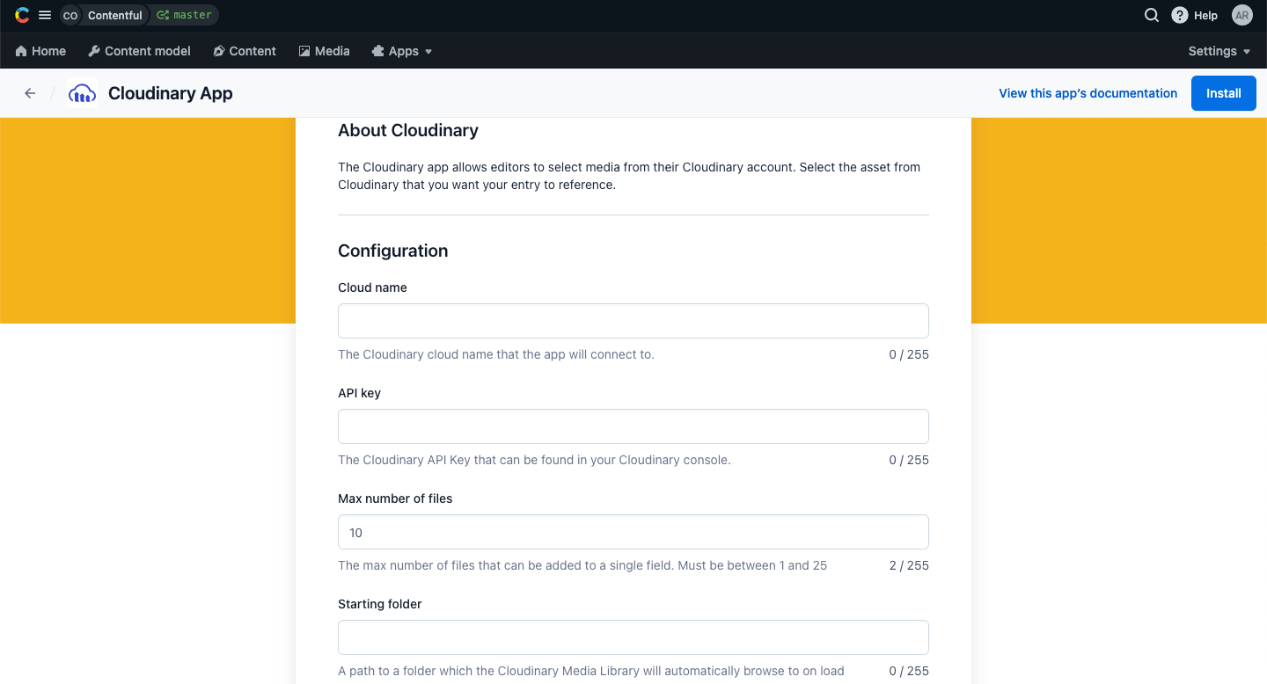Click the Max number of files field
Screen dimensions: 1267x684
pyautogui.click(x=633, y=532)
